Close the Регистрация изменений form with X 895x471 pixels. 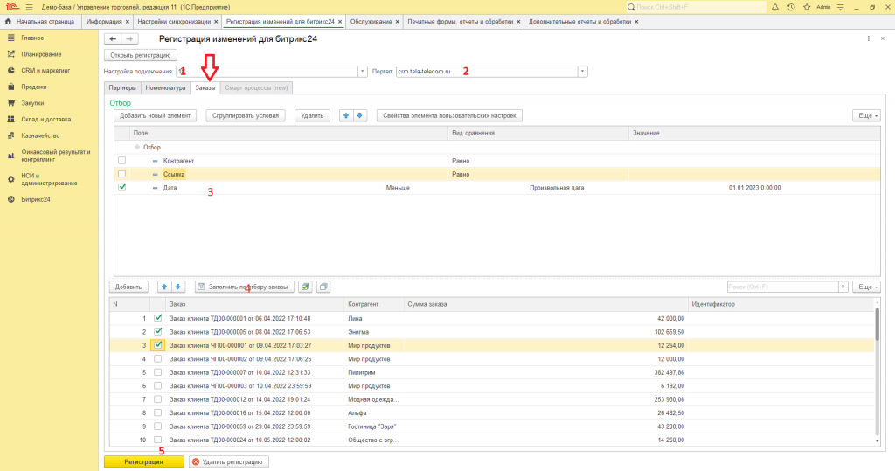coord(883,38)
